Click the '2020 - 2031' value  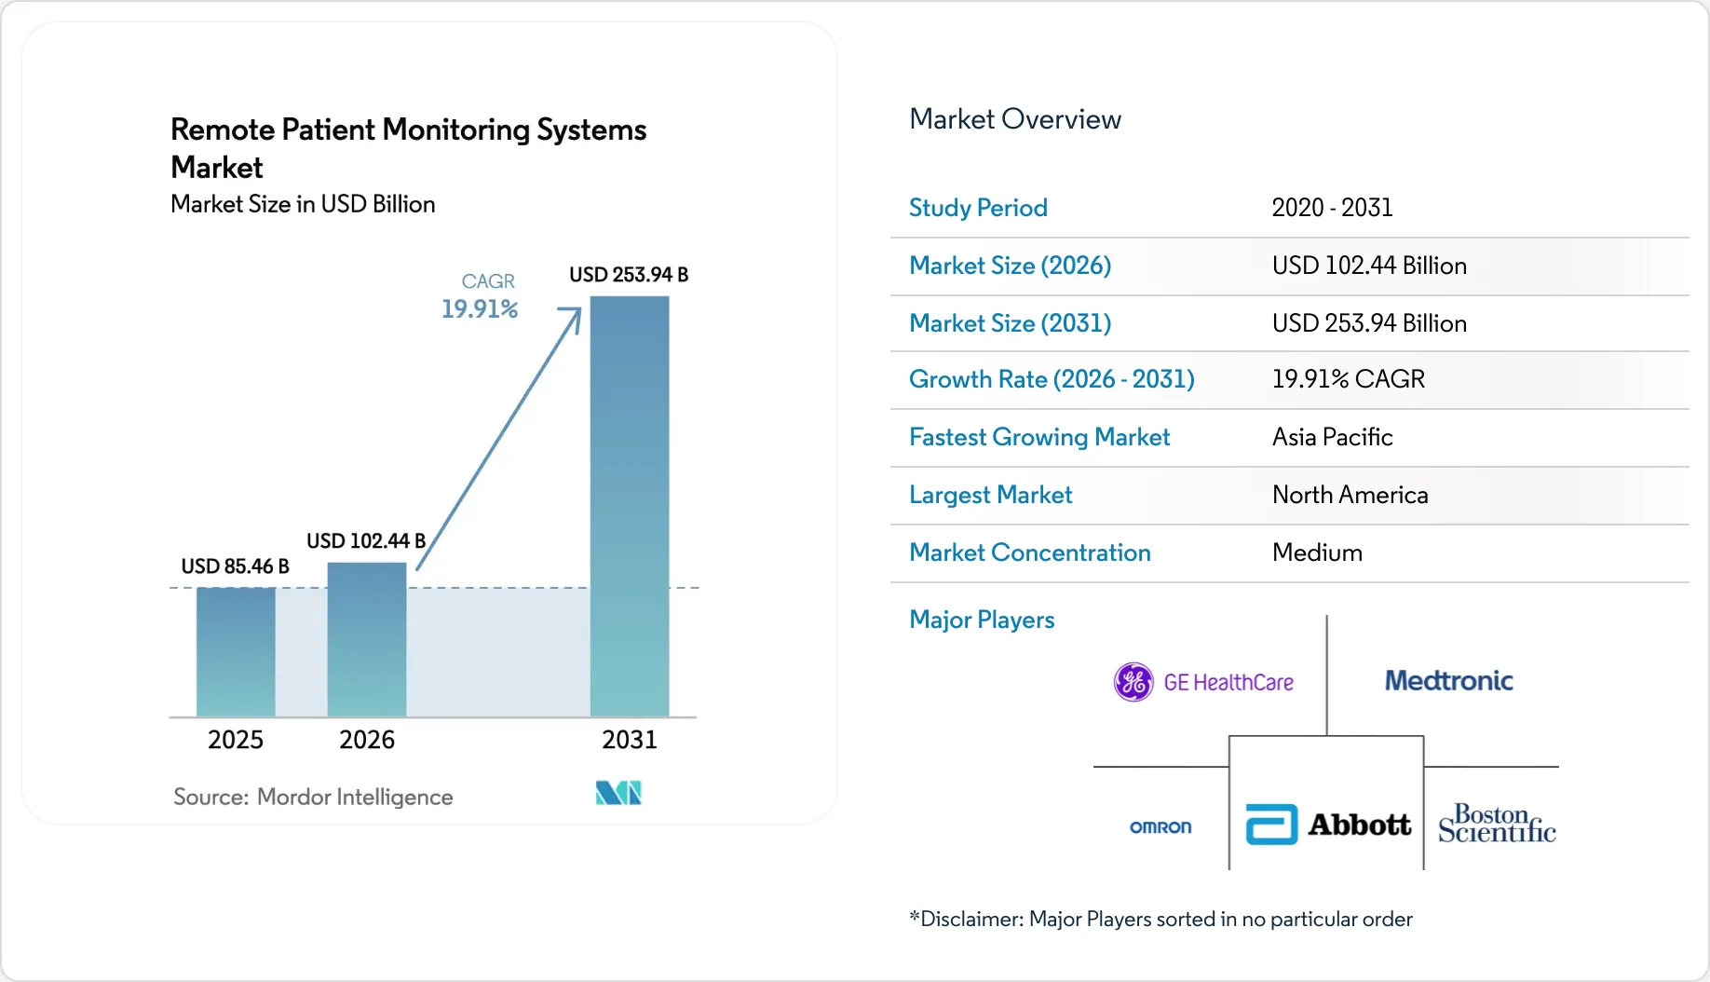pyautogui.click(x=1332, y=208)
